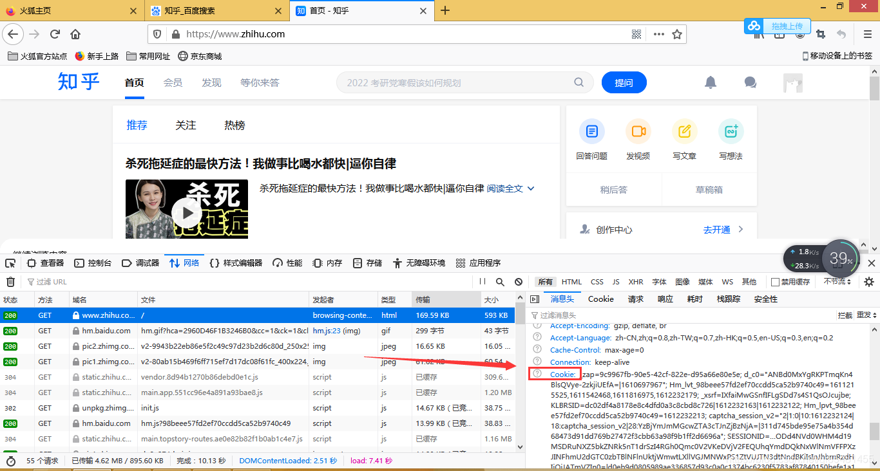Play the 杀死拖延症 video thumbnail

[187, 212]
